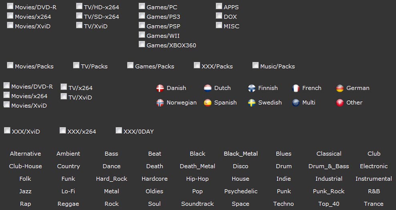Toggle the Games/PS3 checkbox
Viewport: 396px width, 210px height.
pyautogui.click(x=142, y=16)
